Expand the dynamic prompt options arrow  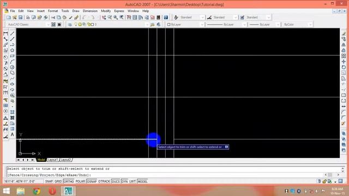point(226,147)
